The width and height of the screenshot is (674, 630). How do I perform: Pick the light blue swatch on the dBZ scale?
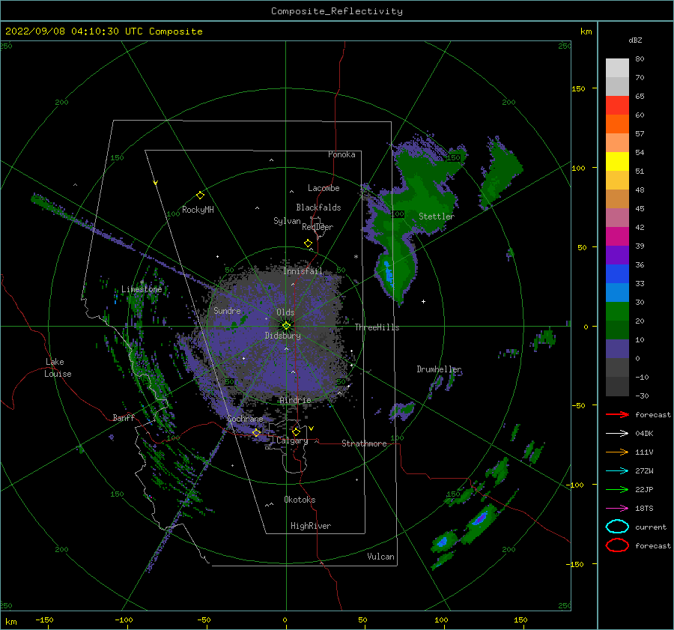[617, 293]
